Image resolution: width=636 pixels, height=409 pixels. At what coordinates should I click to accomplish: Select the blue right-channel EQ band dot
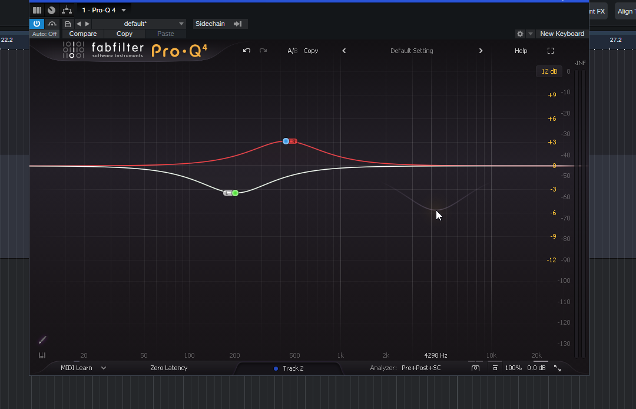click(x=286, y=141)
